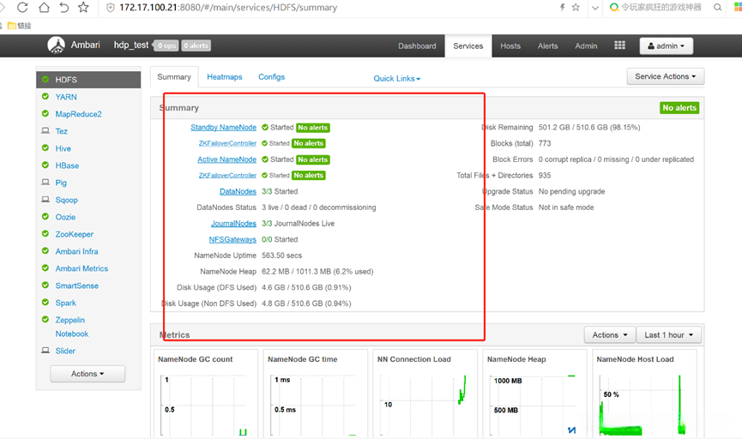This screenshot has height=439, width=742.
Task: Open the Configs tab
Action: (x=271, y=76)
